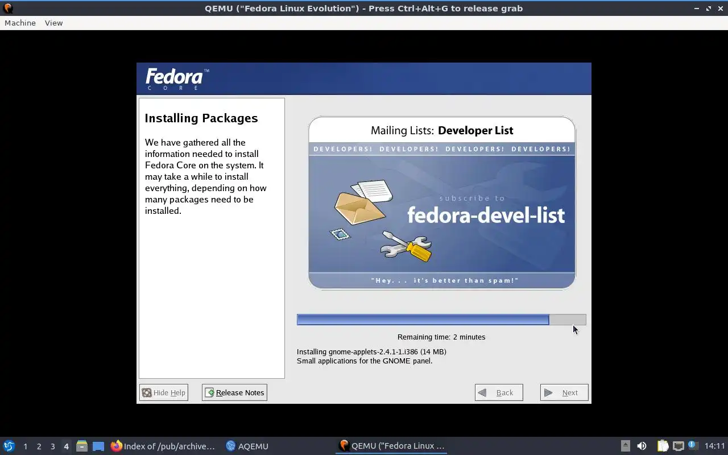Open the View menu

(x=53, y=23)
